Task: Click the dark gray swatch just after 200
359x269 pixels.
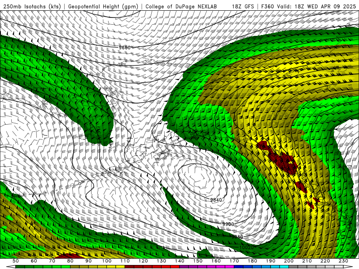Action: click(x=293, y=267)
